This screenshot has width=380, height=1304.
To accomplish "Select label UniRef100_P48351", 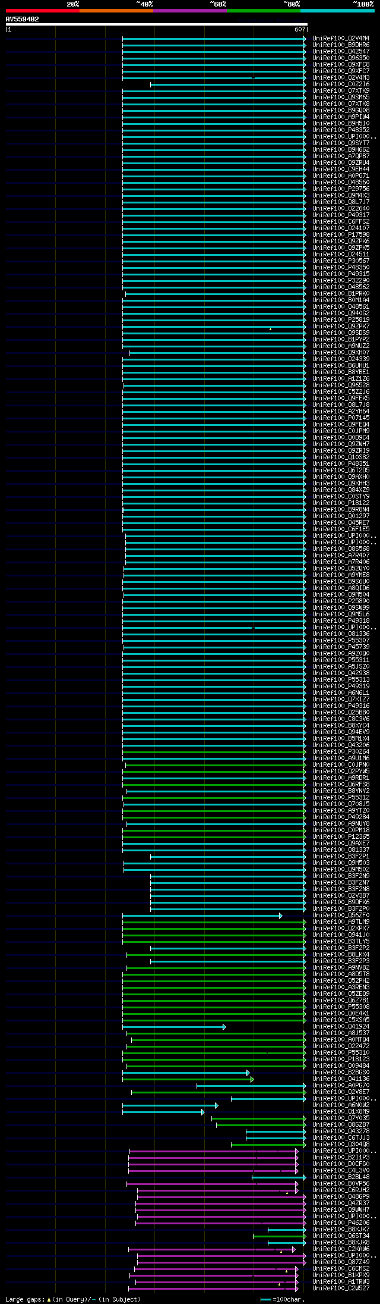I will tap(341, 463).
